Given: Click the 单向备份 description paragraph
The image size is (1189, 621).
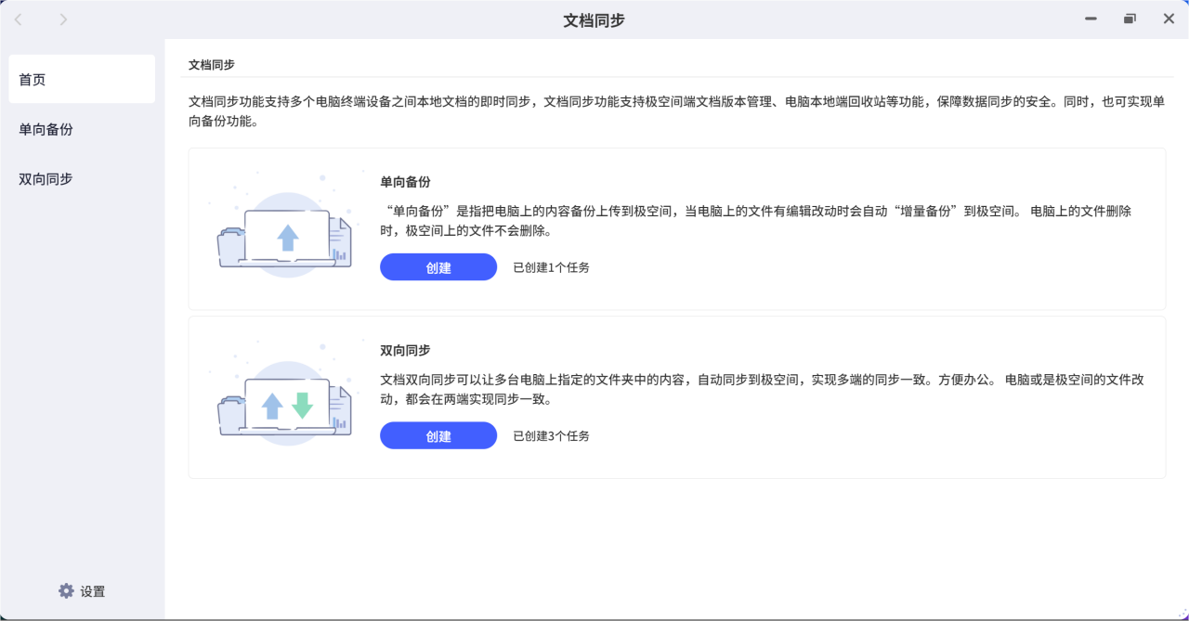Looking at the screenshot, I should (x=756, y=221).
